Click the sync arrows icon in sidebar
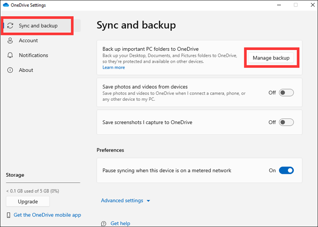Viewport: 318px width, 227px height. tap(10, 25)
